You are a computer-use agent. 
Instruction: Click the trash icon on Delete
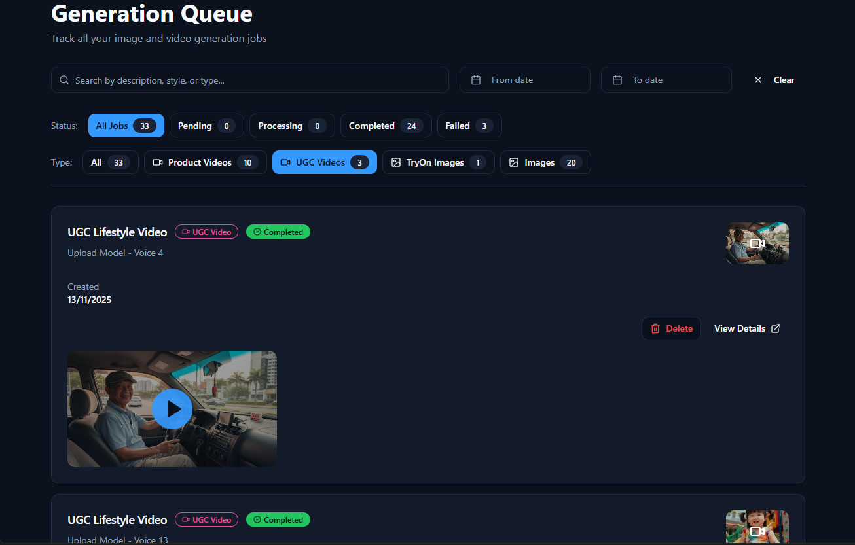coord(655,328)
